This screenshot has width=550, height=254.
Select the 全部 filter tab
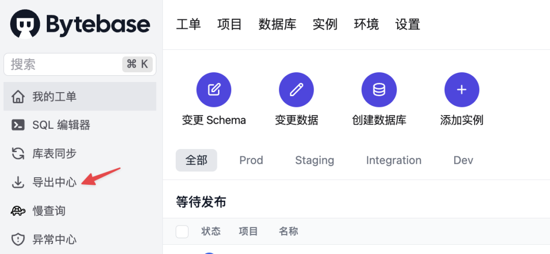coord(196,160)
